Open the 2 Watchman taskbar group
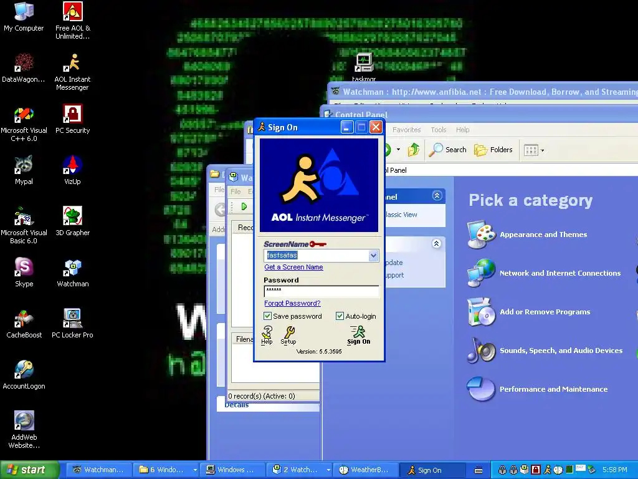This screenshot has height=479, width=638. coord(300,470)
